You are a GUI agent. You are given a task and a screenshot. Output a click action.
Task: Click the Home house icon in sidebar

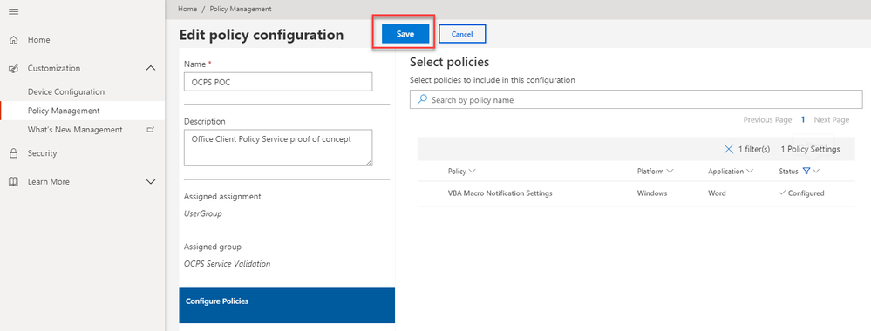tap(14, 40)
